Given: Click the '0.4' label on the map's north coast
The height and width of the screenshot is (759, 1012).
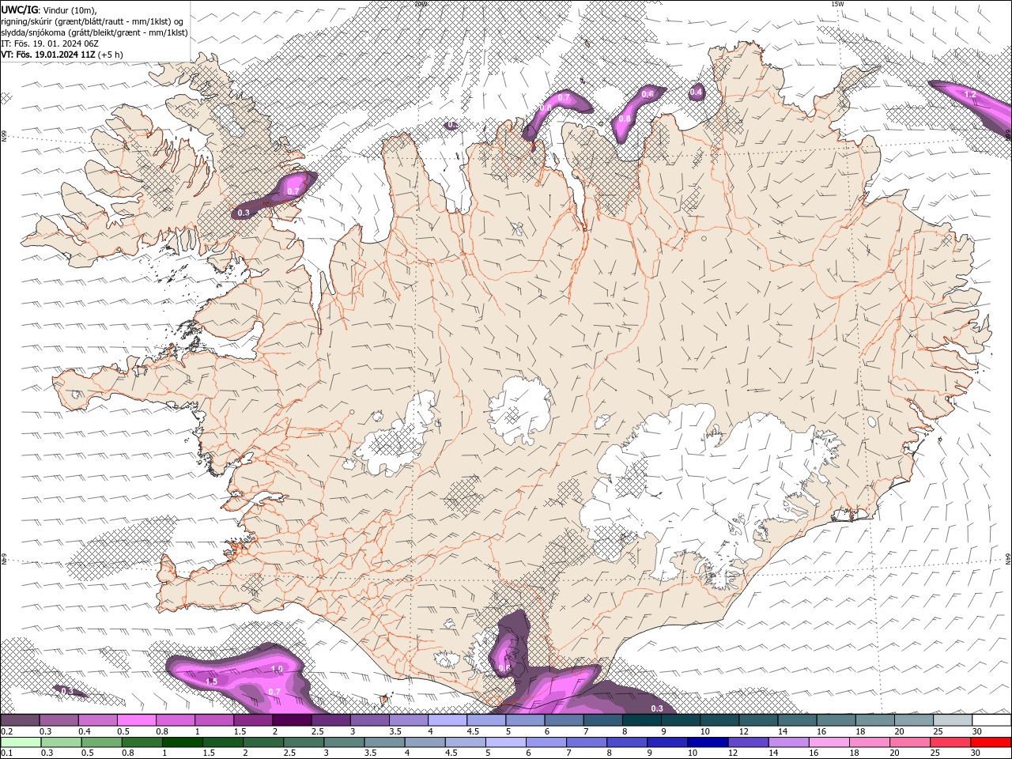Looking at the screenshot, I should point(697,93).
